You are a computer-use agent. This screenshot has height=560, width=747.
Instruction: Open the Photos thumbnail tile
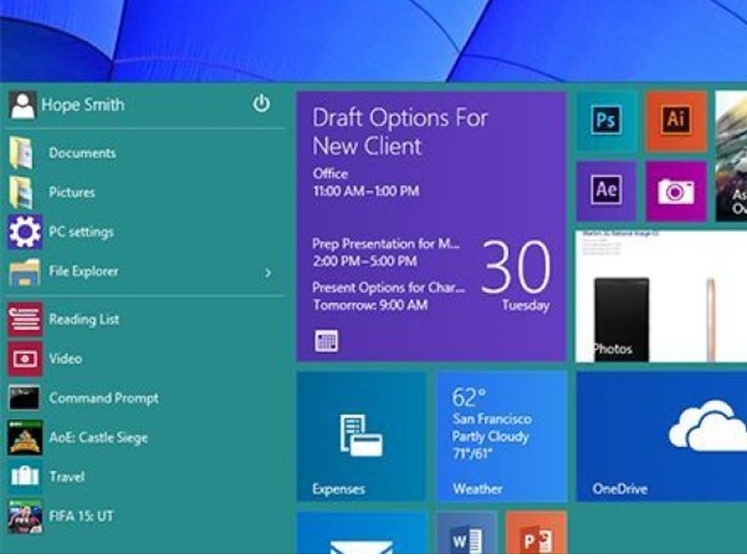coord(661,297)
